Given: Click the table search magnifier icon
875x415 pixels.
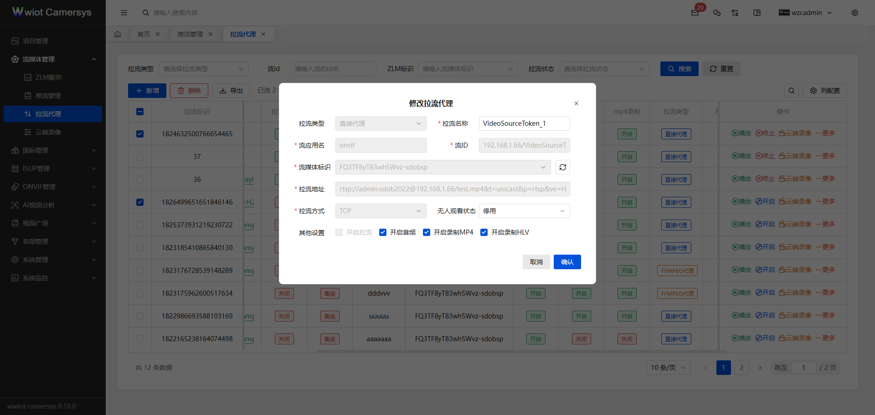Looking at the screenshot, I should 792,91.
